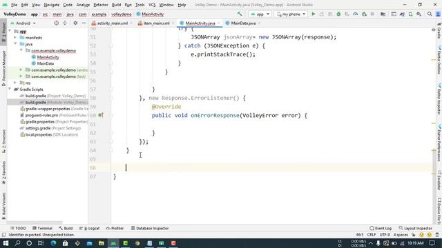Open the profiler gauge icon in toolbar

pos(356,14)
